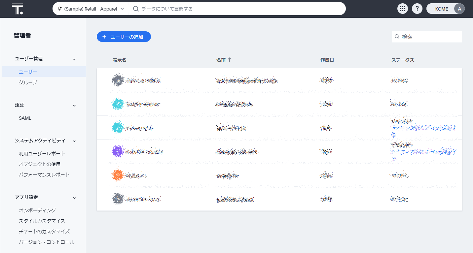Click the user avatar circle labeled A
The height and width of the screenshot is (253, 473).
459,9
